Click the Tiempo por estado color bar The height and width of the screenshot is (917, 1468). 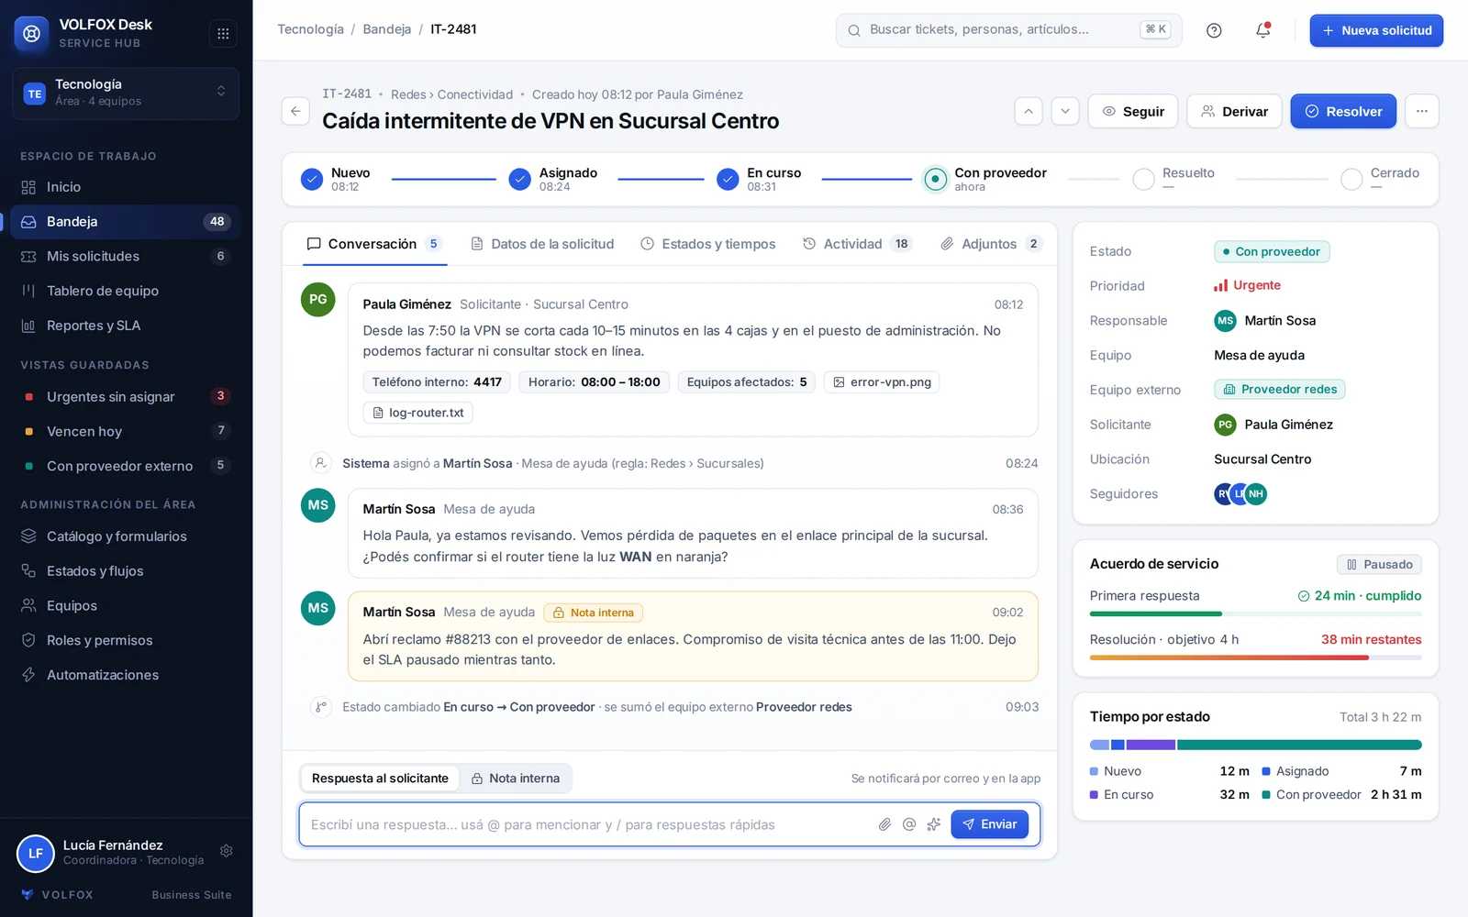(x=1255, y=745)
